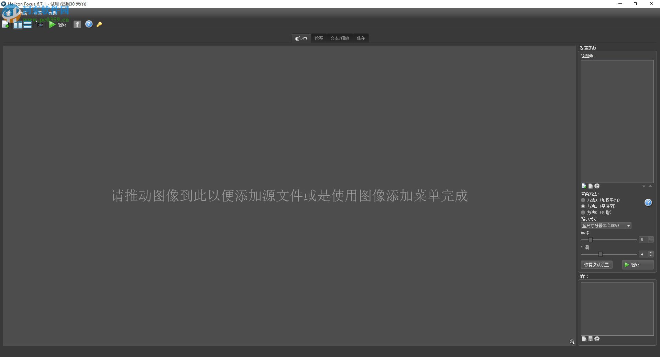Click the zoom magnifier icon in preview

572,342
